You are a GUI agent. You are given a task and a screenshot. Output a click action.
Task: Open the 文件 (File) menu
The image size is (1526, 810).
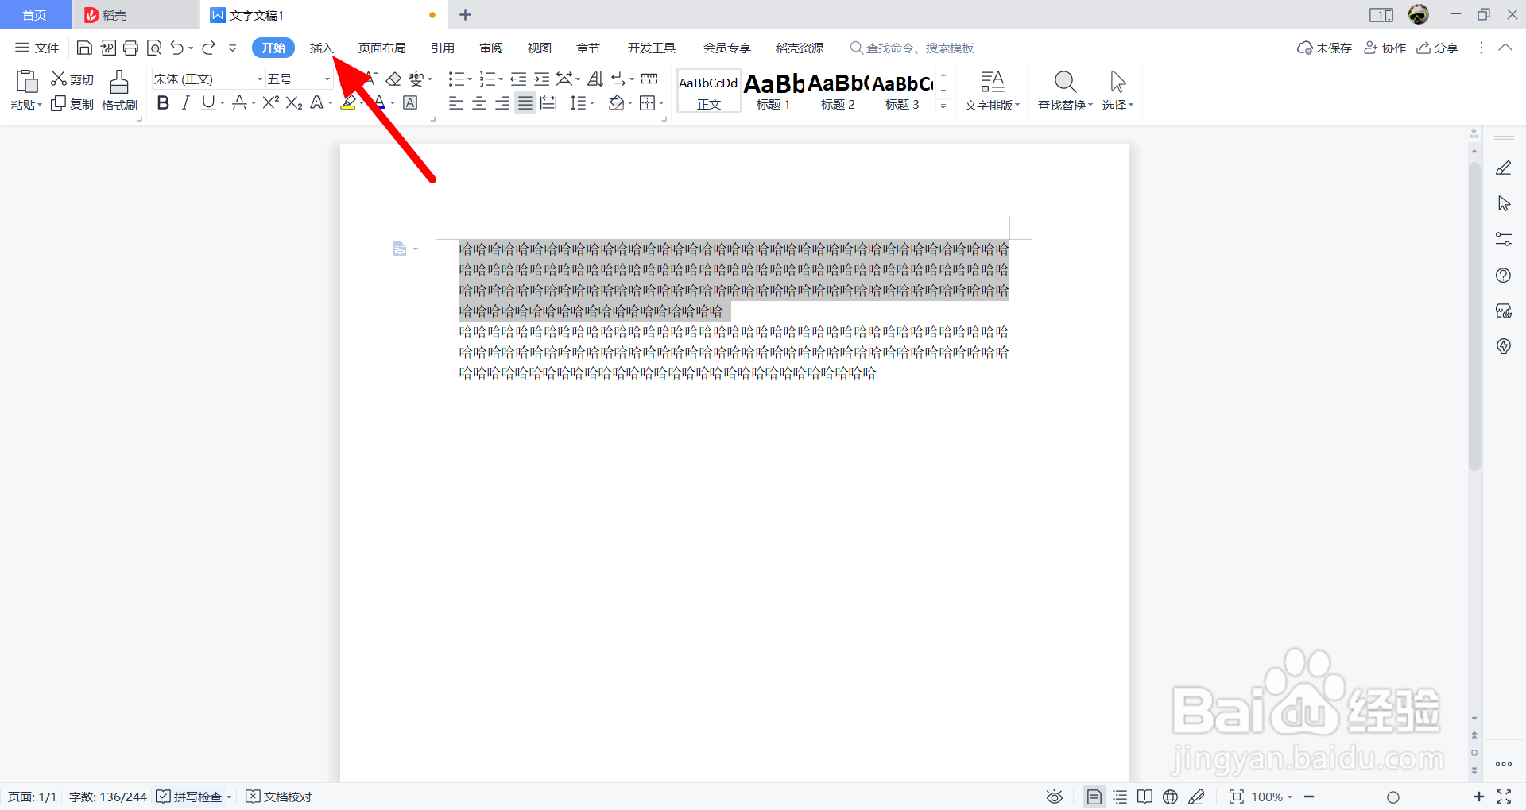37,48
